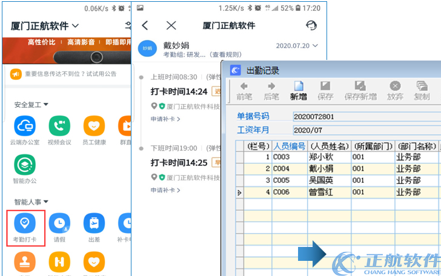Viewport: 441px width, 276px height.
Task: Click name cell 郑小秋
Action: click(x=329, y=157)
